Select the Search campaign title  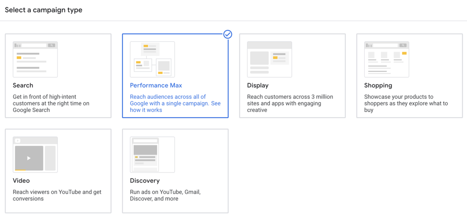23,85
